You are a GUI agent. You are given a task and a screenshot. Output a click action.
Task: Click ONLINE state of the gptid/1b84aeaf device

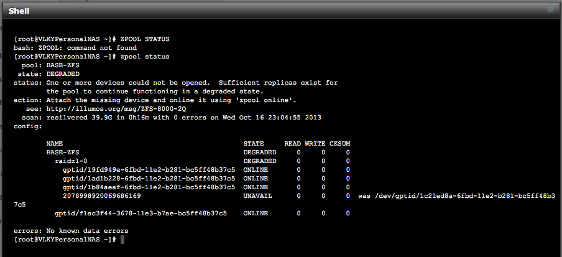(256, 187)
